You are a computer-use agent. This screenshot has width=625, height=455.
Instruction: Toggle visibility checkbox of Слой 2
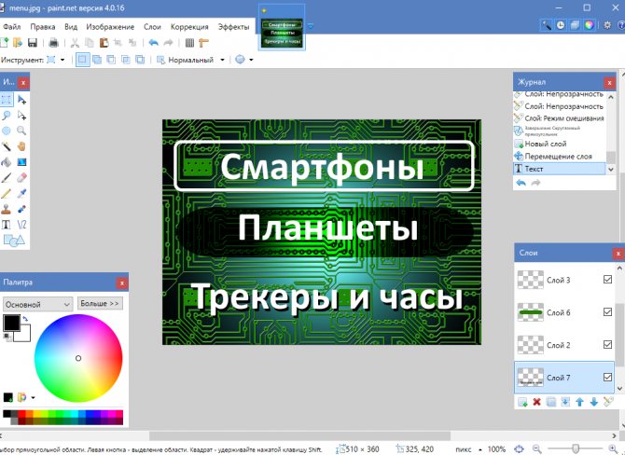607,344
